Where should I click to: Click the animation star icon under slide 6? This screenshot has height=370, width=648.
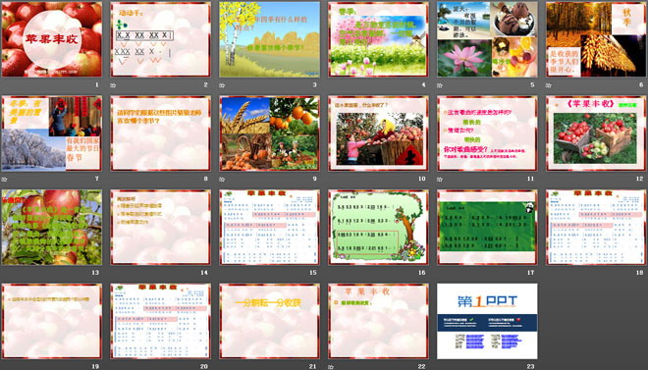549,85
